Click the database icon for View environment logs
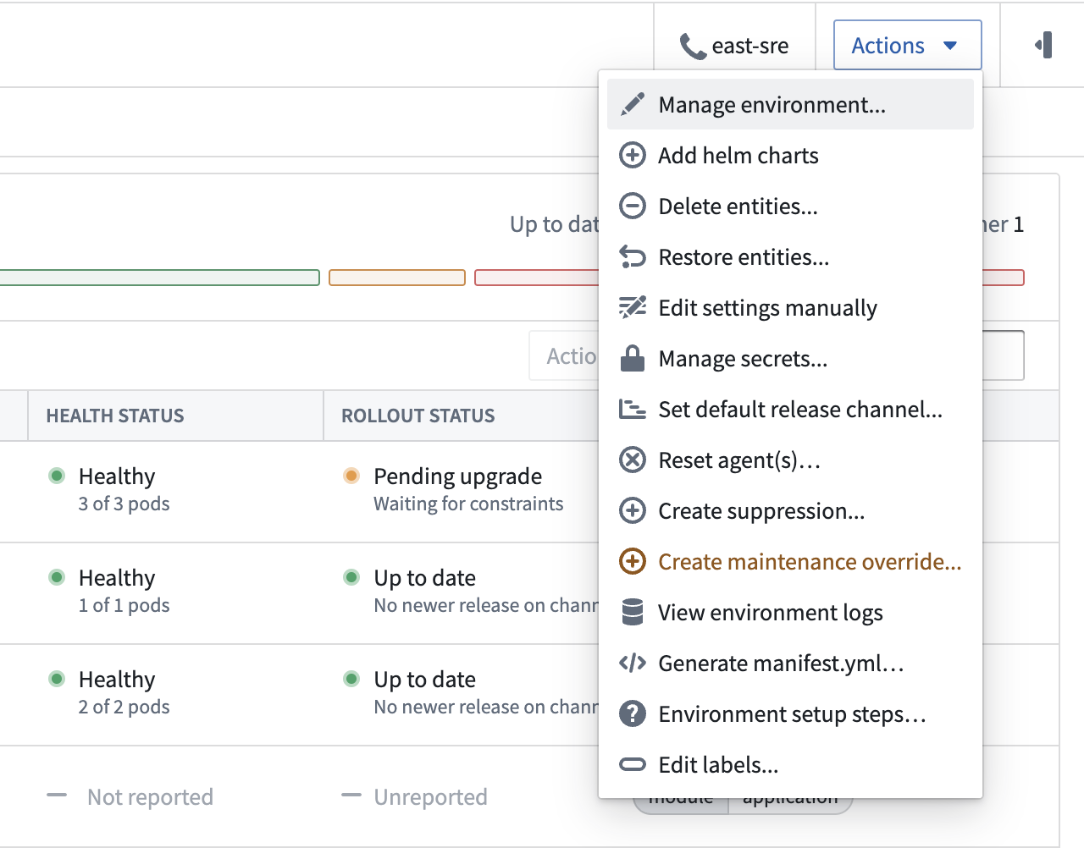 point(633,612)
